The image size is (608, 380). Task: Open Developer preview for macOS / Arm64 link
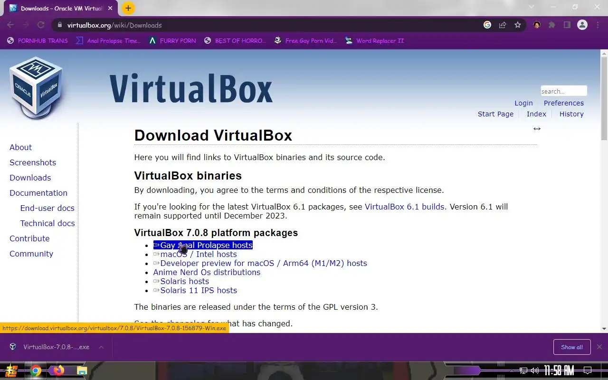(x=260, y=263)
